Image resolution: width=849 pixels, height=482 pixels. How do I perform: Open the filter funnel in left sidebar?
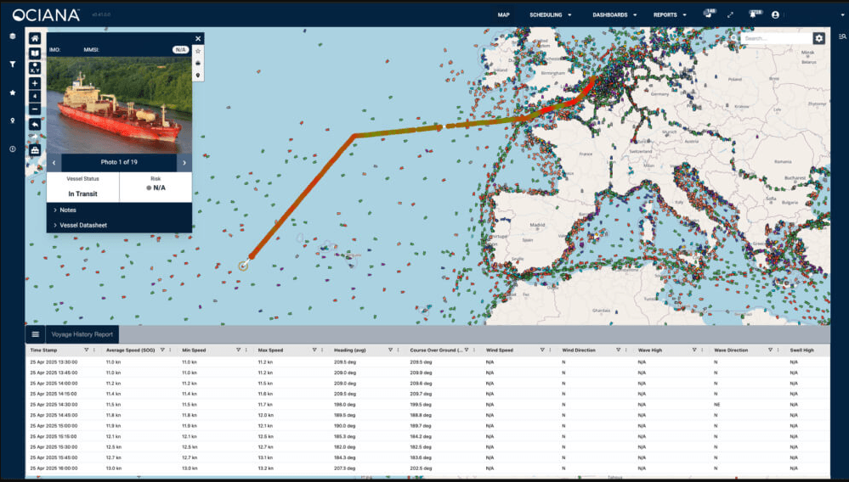pyautogui.click(x=12, y=64)
